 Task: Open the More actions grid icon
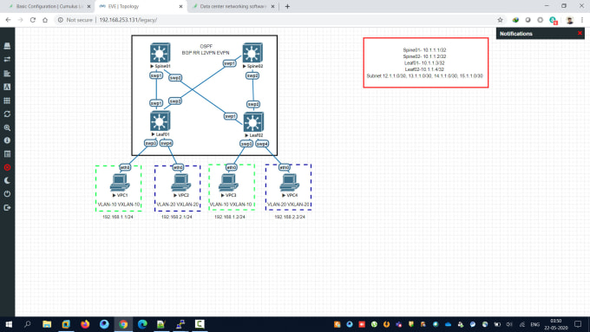7,101
